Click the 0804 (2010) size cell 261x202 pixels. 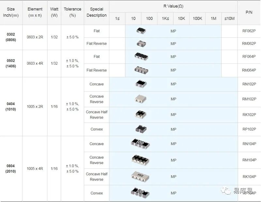(x=10, y=168)
